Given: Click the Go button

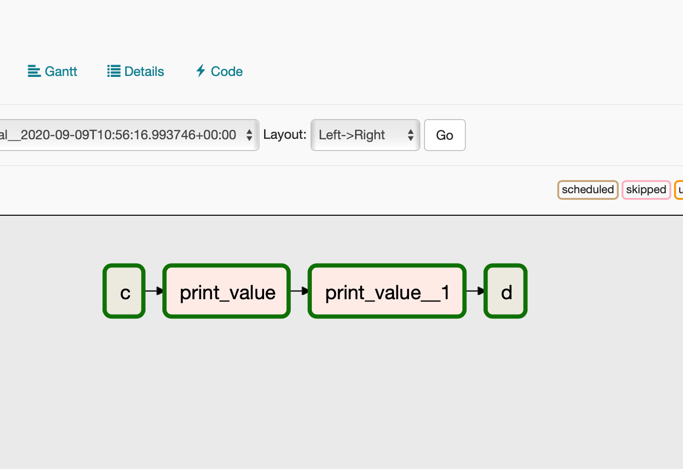Looking at the screenshot, I should tap(445, 135).
